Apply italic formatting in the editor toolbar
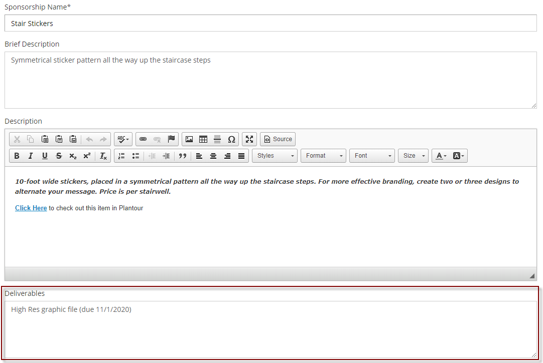 tap(31, 156)
